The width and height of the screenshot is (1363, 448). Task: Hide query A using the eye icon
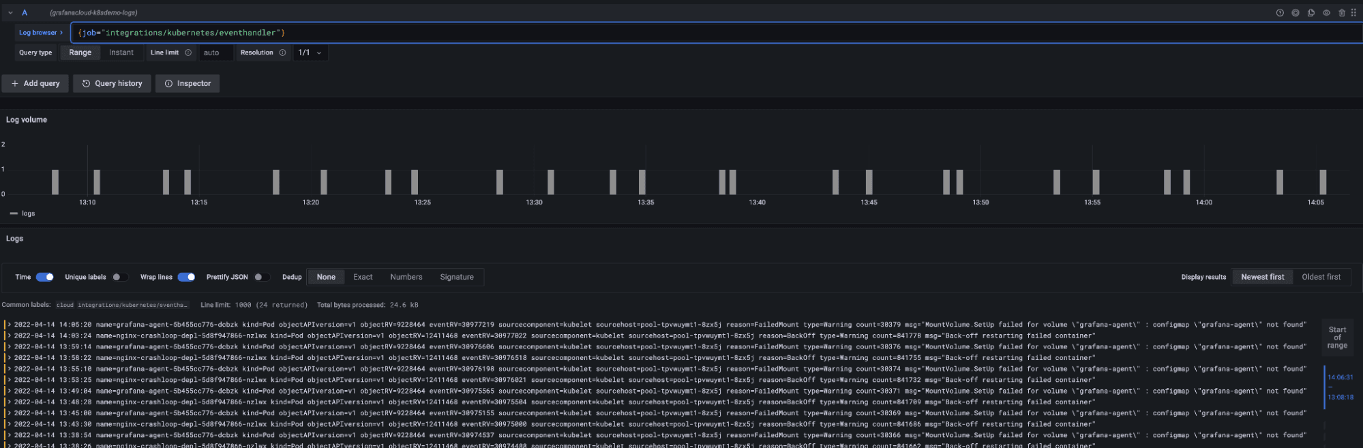pyautogui.click(x=1326, y=13)
